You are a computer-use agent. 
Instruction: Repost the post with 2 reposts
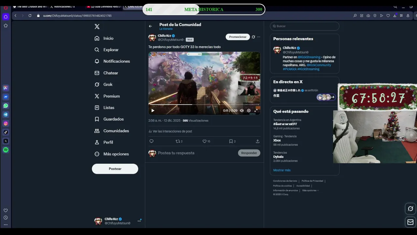point(179,141)
